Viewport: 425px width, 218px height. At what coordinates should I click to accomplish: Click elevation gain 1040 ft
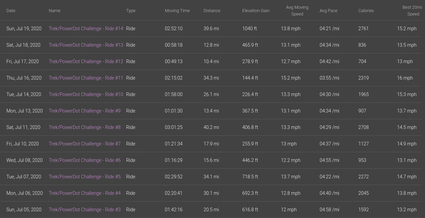249,29
